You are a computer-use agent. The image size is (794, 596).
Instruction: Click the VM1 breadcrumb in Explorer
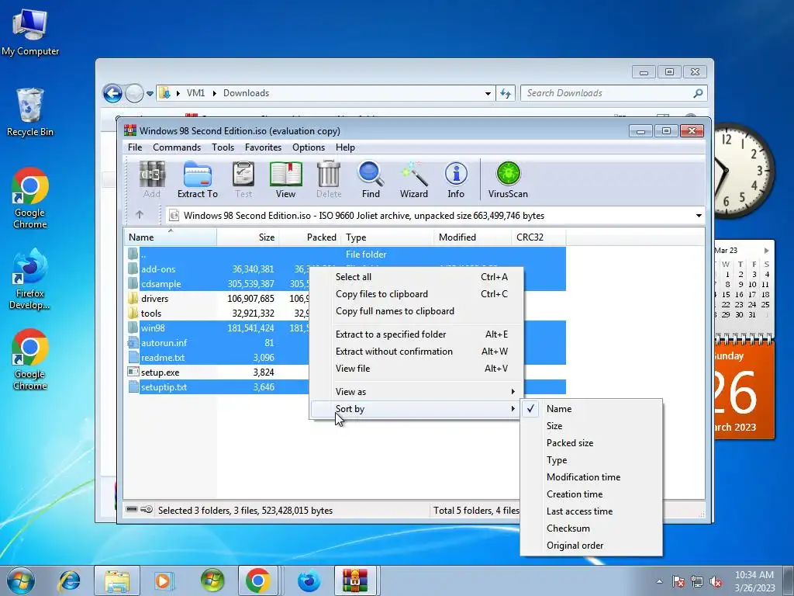195,93
